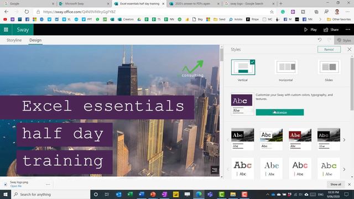Click the Search for anything box
This screenshot has width=354, height=199.
pos(50,194)
